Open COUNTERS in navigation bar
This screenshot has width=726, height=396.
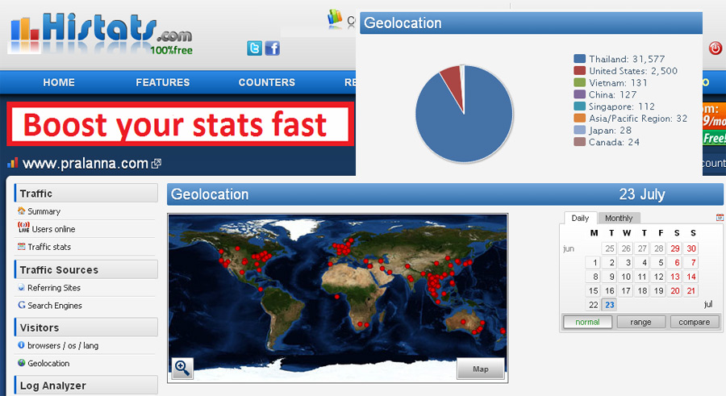[267, 82]
